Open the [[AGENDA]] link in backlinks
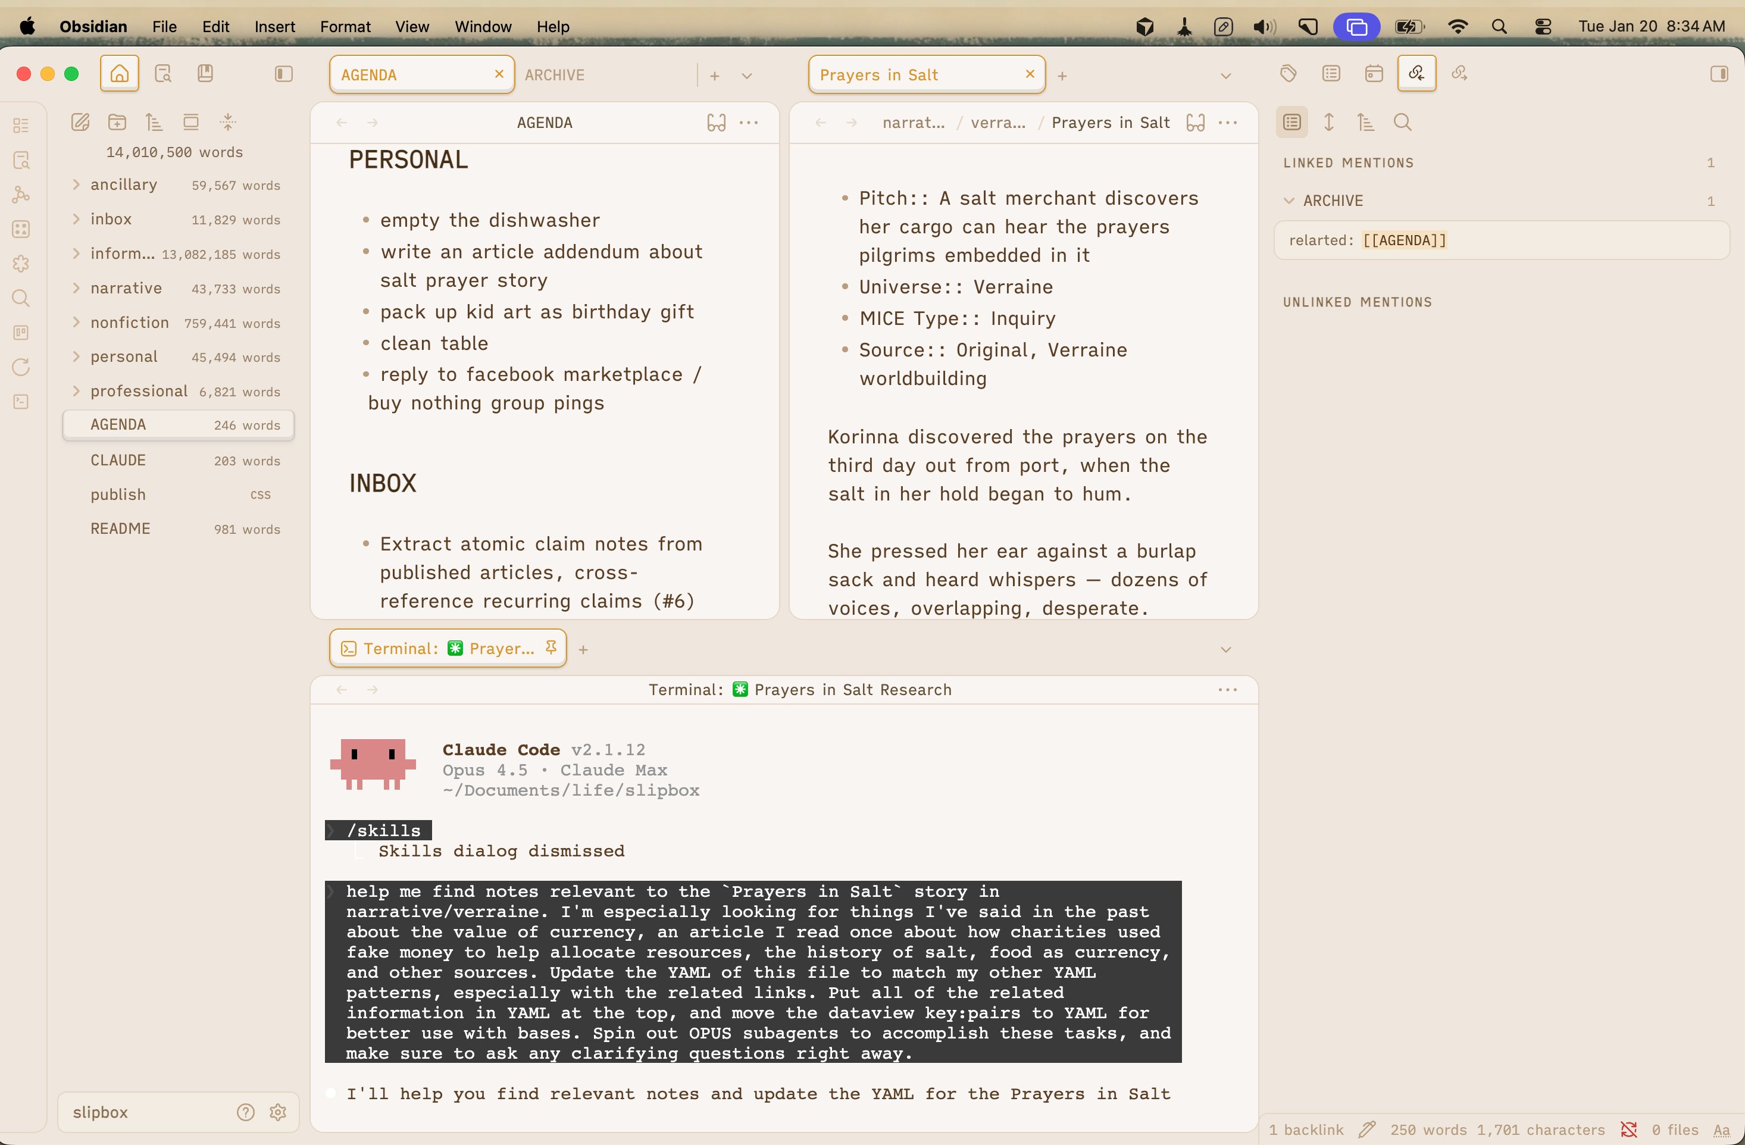 [1404, 240]
